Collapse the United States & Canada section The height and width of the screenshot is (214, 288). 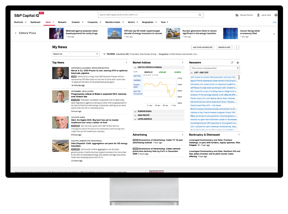pyautogui.click(x=135, y=67)
